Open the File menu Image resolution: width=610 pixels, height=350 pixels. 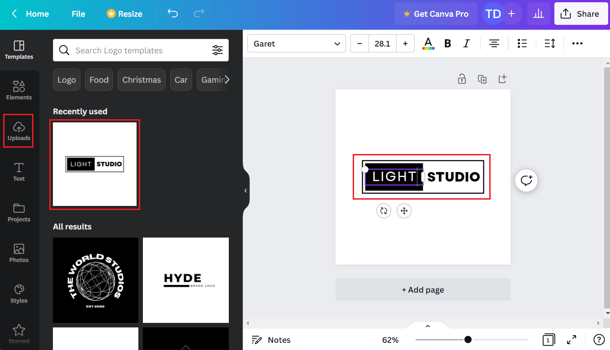point(78,14)
